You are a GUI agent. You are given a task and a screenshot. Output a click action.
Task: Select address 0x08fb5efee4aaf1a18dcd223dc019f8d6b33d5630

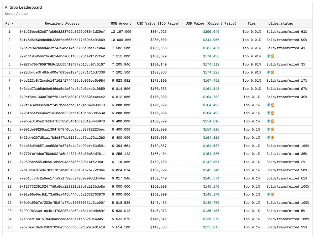point(62,113)
